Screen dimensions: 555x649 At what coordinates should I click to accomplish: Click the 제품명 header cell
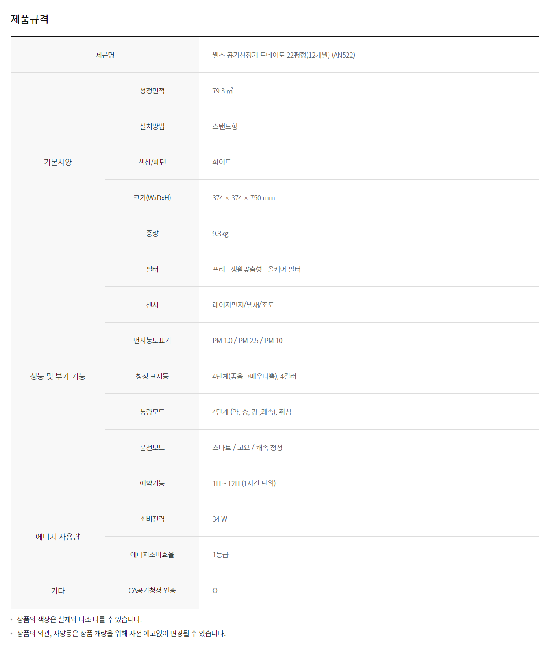105,55
